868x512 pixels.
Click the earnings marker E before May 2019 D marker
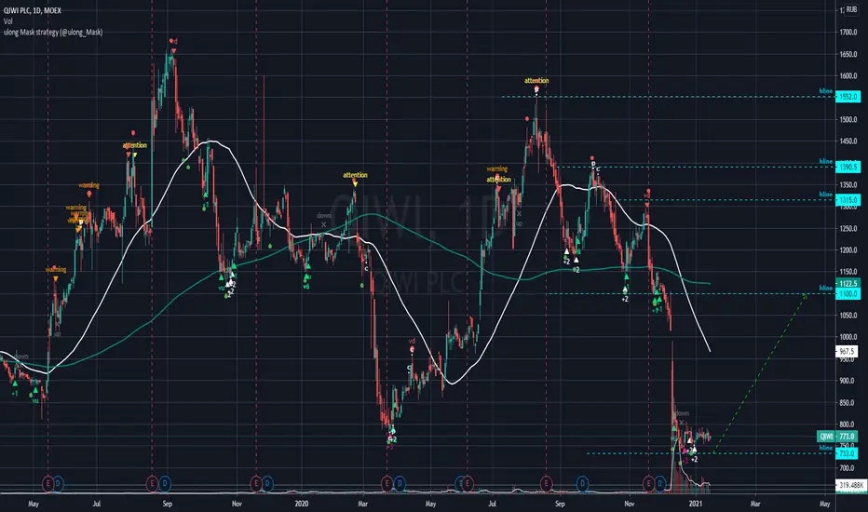point(48,484)
